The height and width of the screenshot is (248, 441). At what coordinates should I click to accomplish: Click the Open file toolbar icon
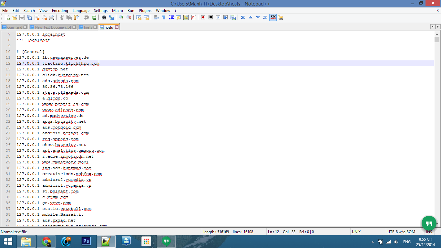coord(15,17)
